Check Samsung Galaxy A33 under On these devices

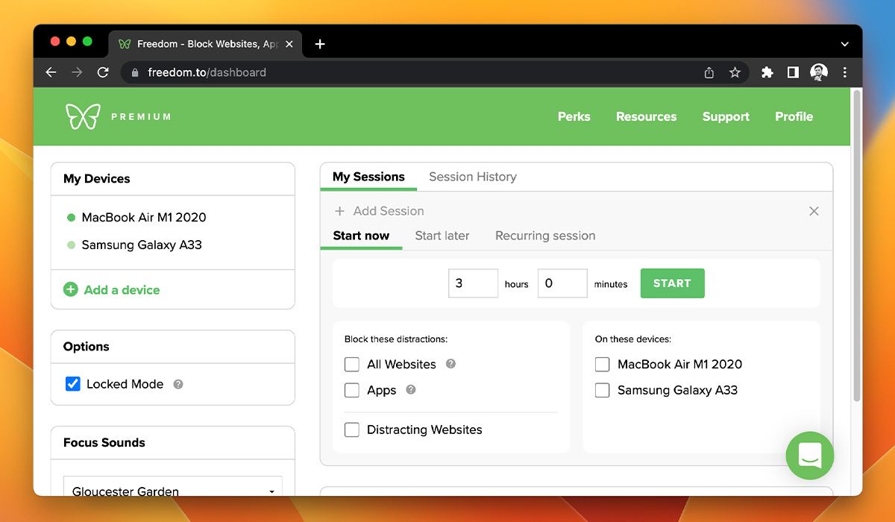click(x=603, y=390)
